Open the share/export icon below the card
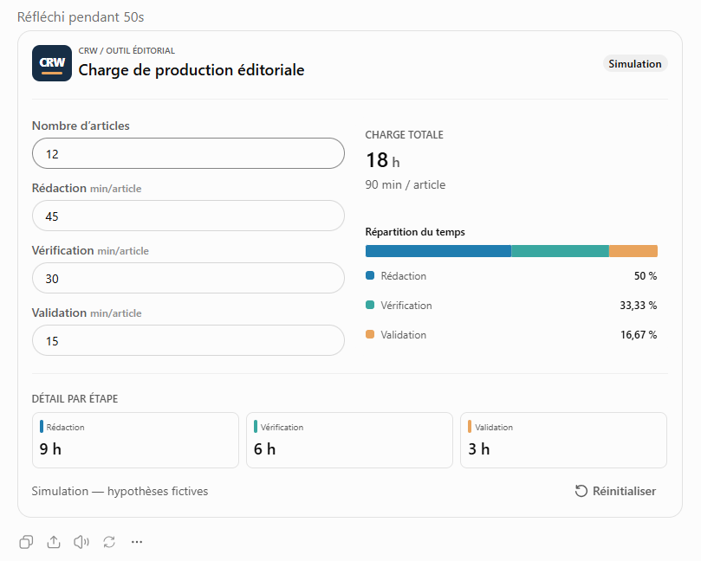The width and height of the screenshot is (701, 561). (x=54, y=542)
